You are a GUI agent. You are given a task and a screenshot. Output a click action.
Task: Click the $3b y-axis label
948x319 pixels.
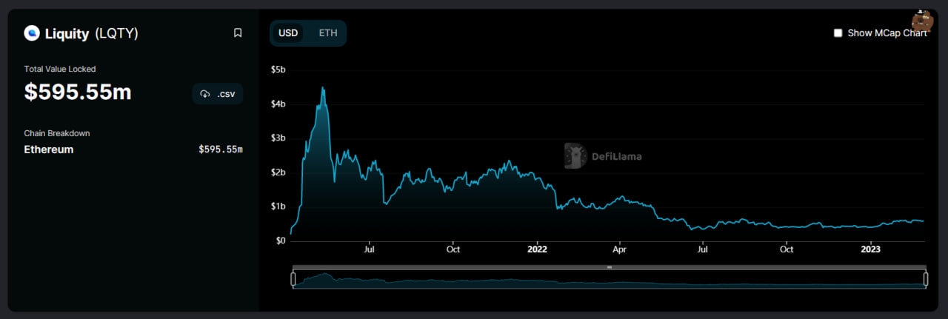[x=278, y=138]
